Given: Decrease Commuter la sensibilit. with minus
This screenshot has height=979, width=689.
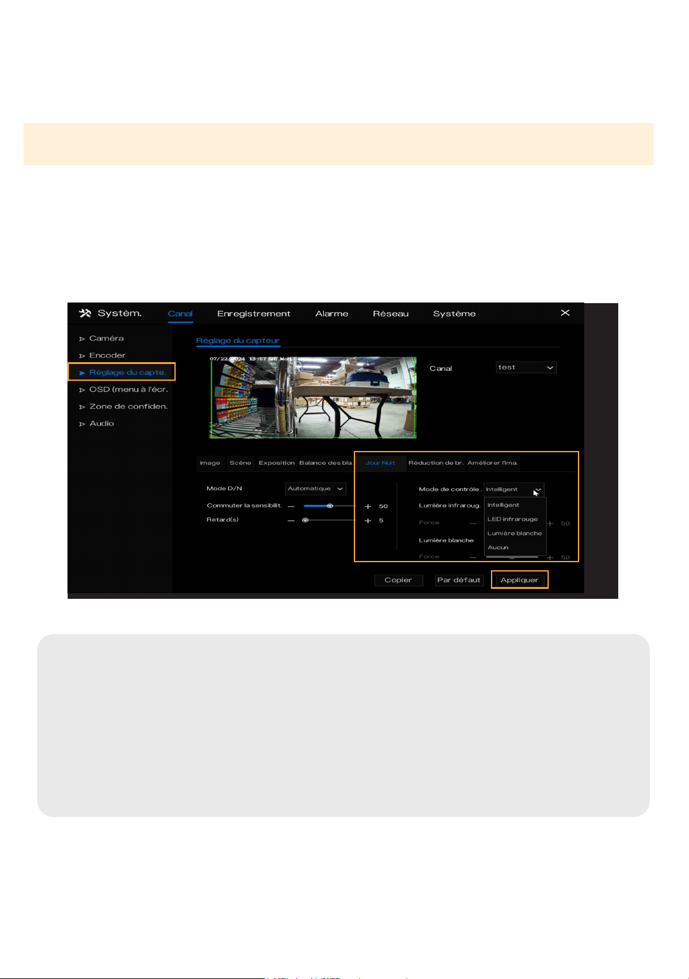Looking at the screenshot, I should (290, 506).
